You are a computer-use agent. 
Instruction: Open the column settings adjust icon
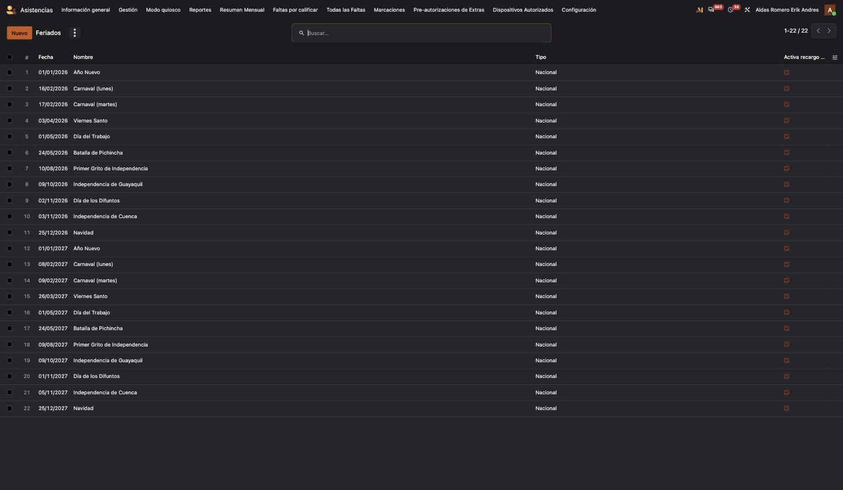(x=835, y=57)
